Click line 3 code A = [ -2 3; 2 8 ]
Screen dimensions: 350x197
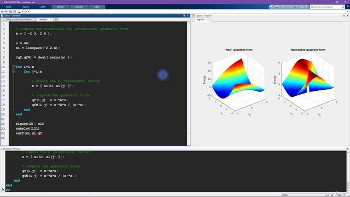point(34,34)
